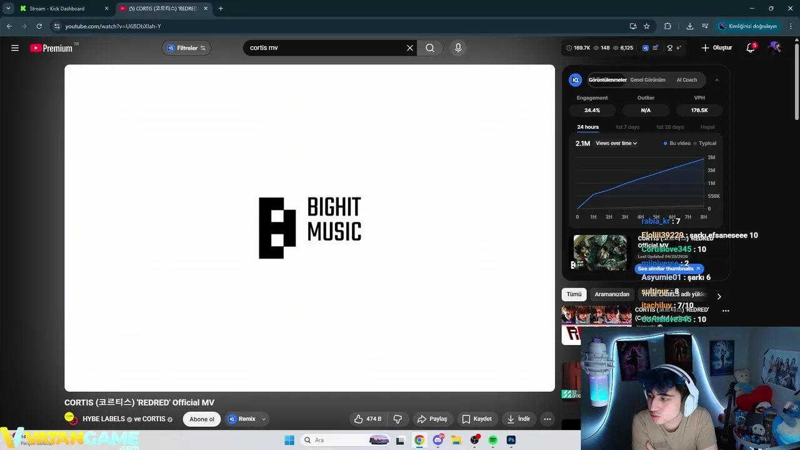The width and height of the screenshot is (800, 450).
Task: Open options for the first suggested video
Action: tap(726, 311)
